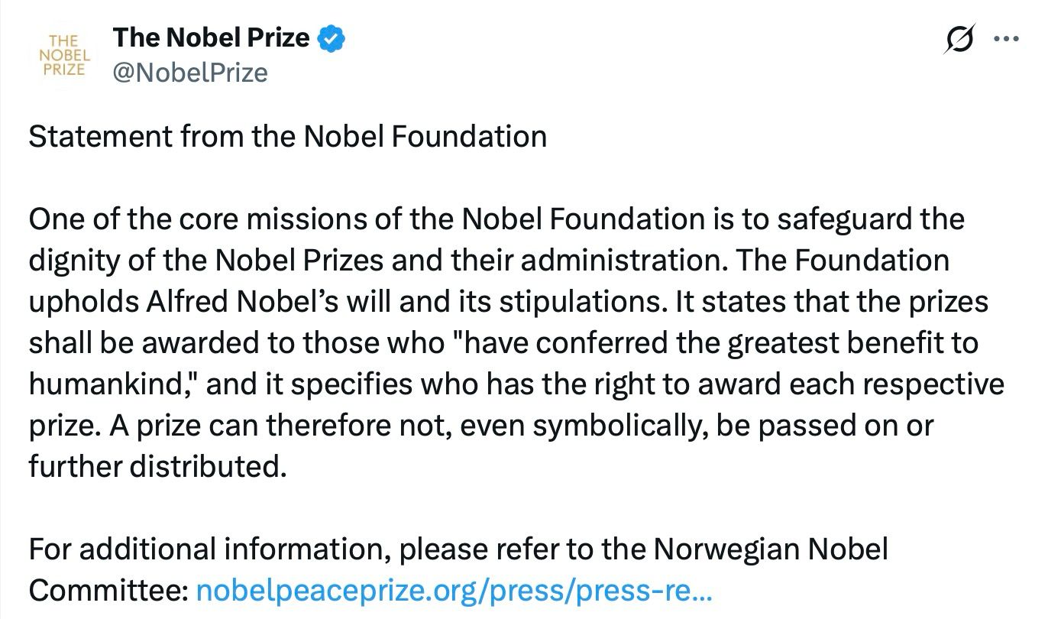Click the display name The Nobel Prize
The width and height of the screenshot is (1048, 619).
(211, 37)
